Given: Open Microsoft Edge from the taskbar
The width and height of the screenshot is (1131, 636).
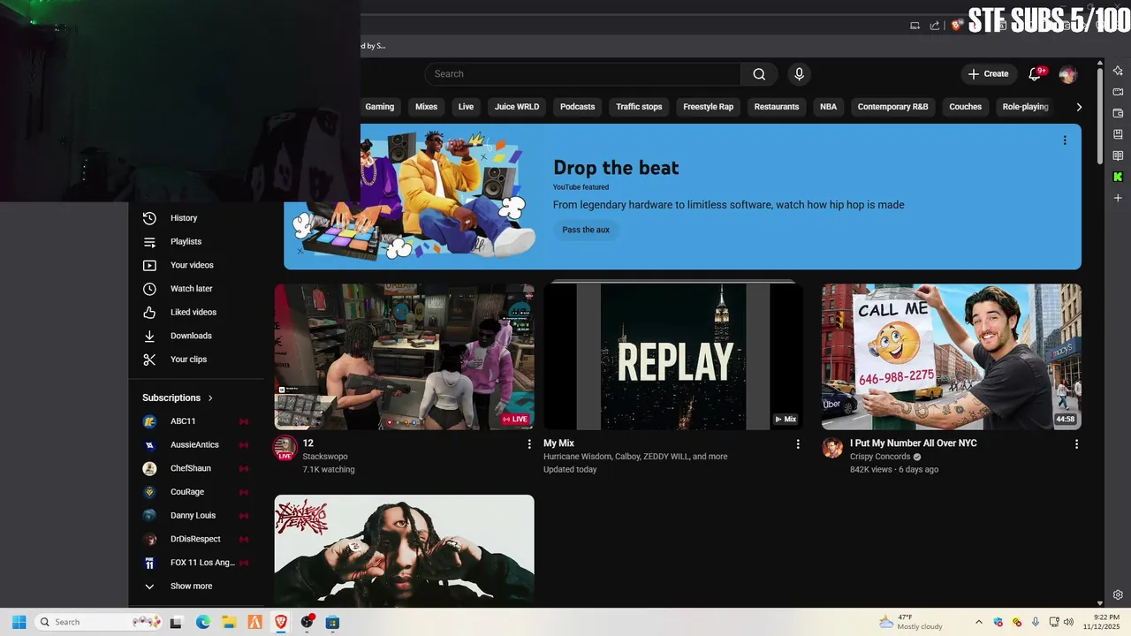Looking at the screenshot, I should tap(202, 622).
